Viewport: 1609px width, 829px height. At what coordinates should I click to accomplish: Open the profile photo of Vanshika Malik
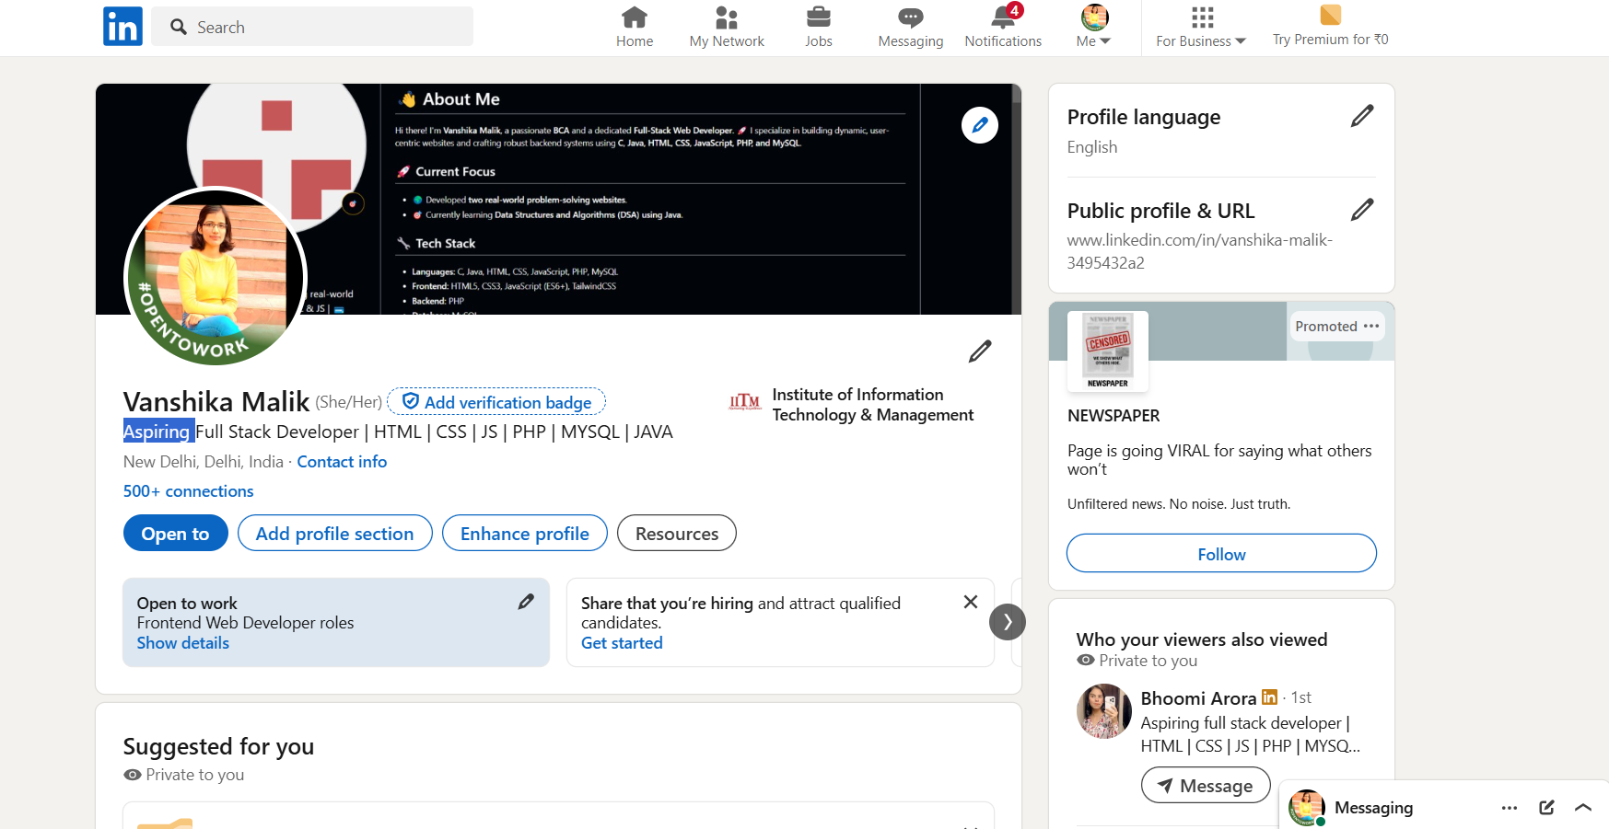tap(216, 276)
